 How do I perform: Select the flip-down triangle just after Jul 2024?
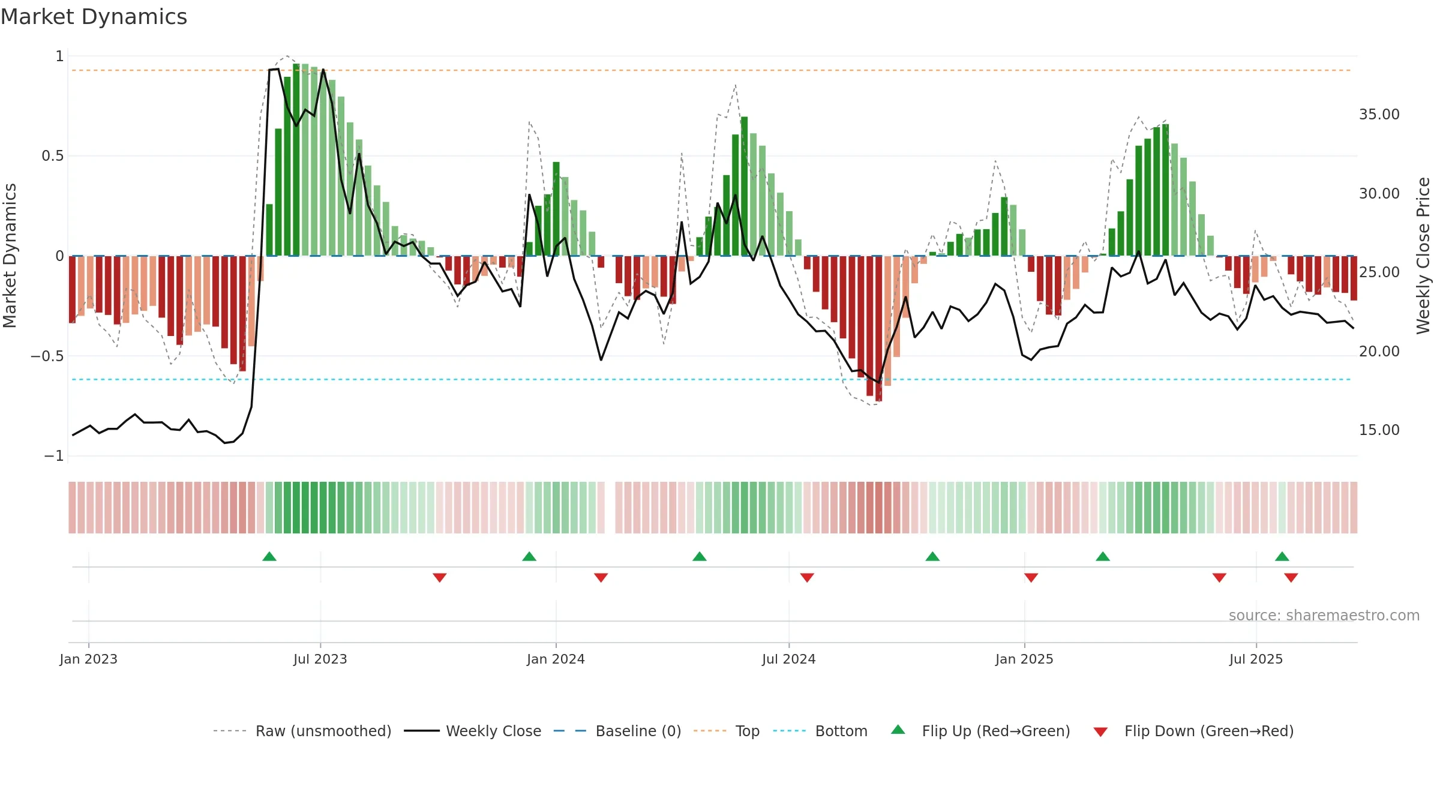click(807, 577)
